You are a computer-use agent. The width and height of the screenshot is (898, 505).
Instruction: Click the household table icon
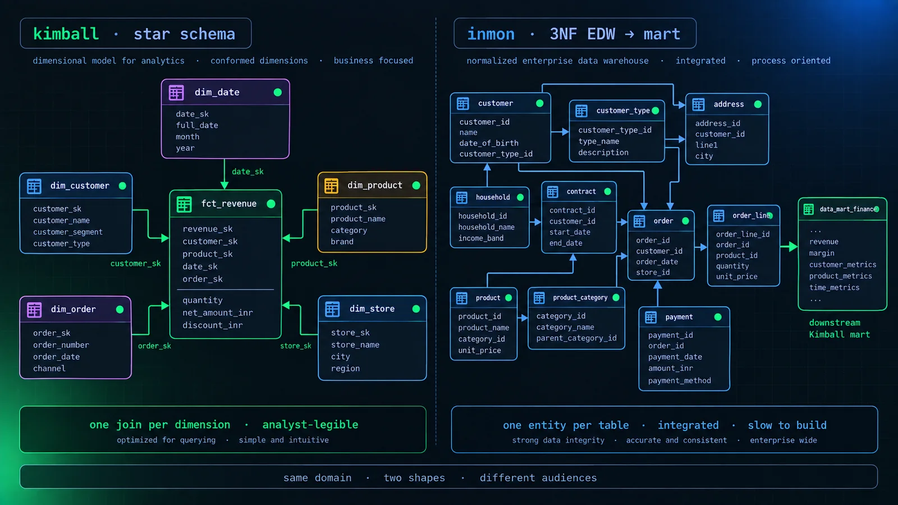coord(462,198)
